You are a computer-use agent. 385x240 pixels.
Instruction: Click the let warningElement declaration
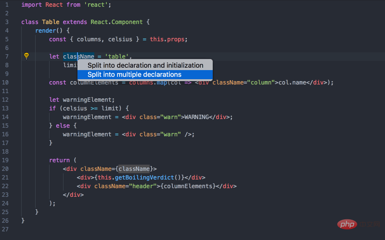82,100
